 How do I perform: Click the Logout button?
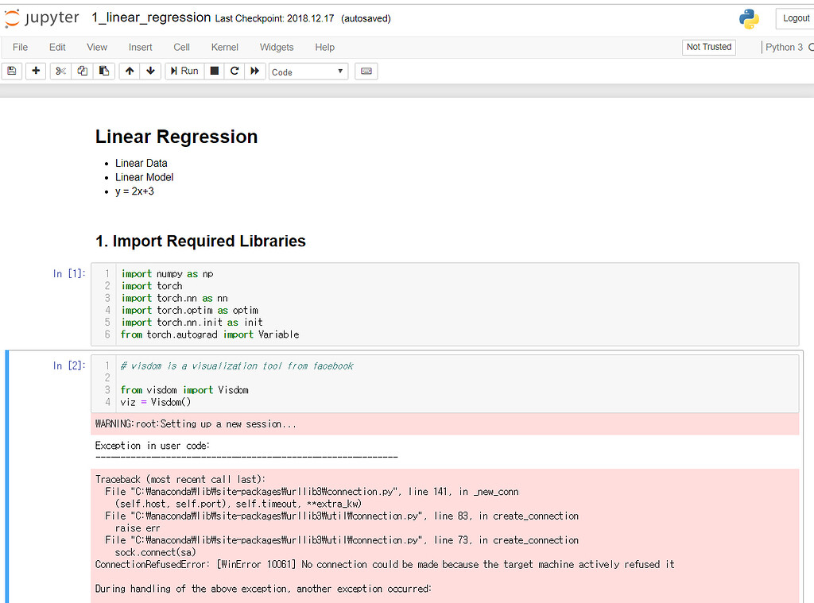[795, 17]
